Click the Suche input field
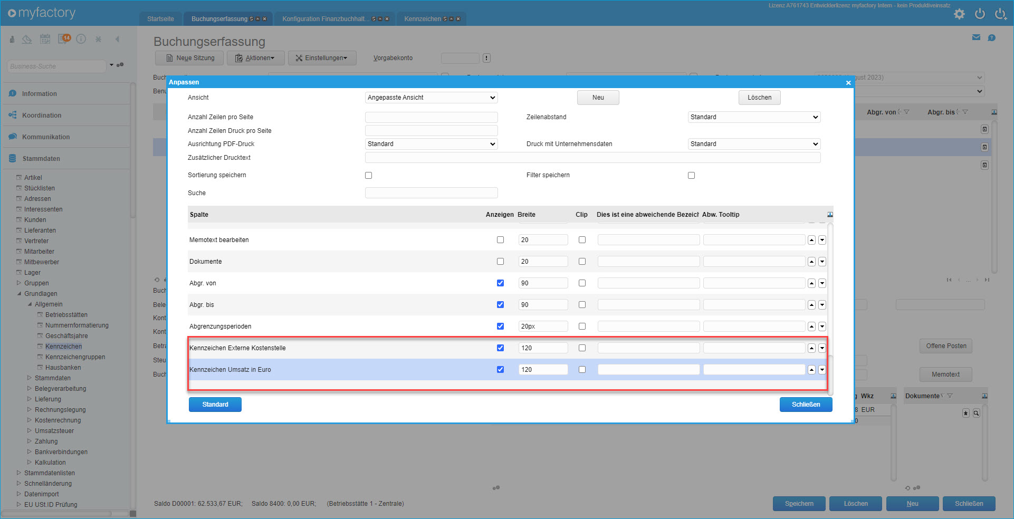The image size is (1014, 519). click(x=431, y=193)
